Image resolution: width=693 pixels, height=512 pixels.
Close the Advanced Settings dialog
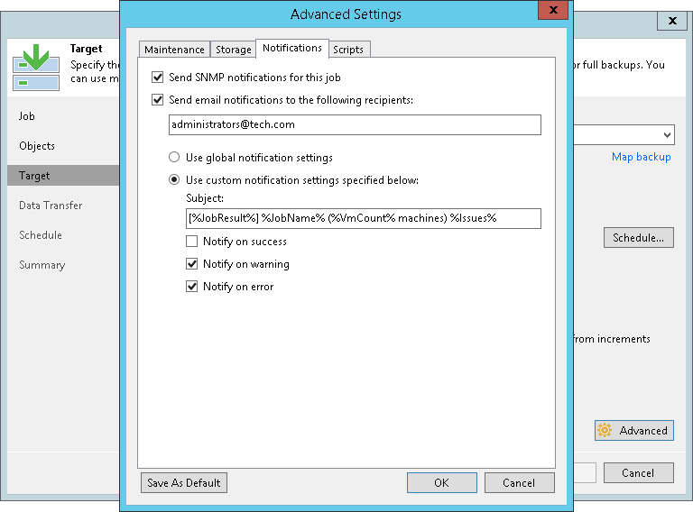(553, 10)
